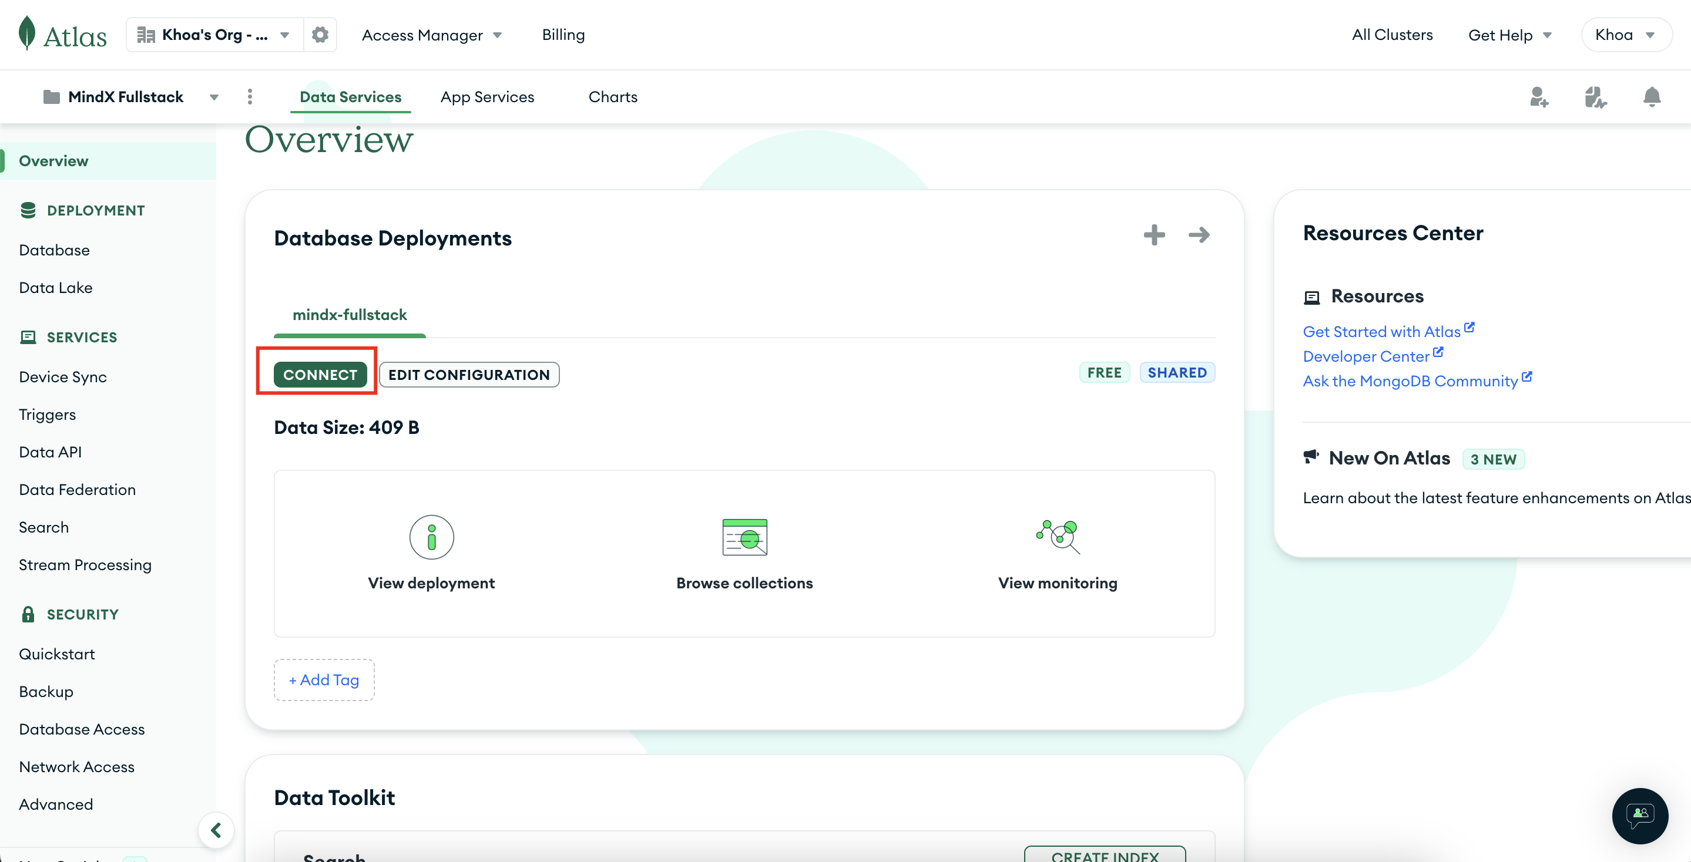1691x862 pixels.
Task: Click arrow icon to view all deployments
Action: tap(1199, 235)
